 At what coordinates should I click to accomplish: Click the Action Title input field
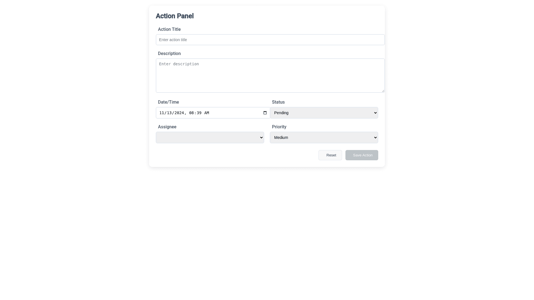pos(270,40)
